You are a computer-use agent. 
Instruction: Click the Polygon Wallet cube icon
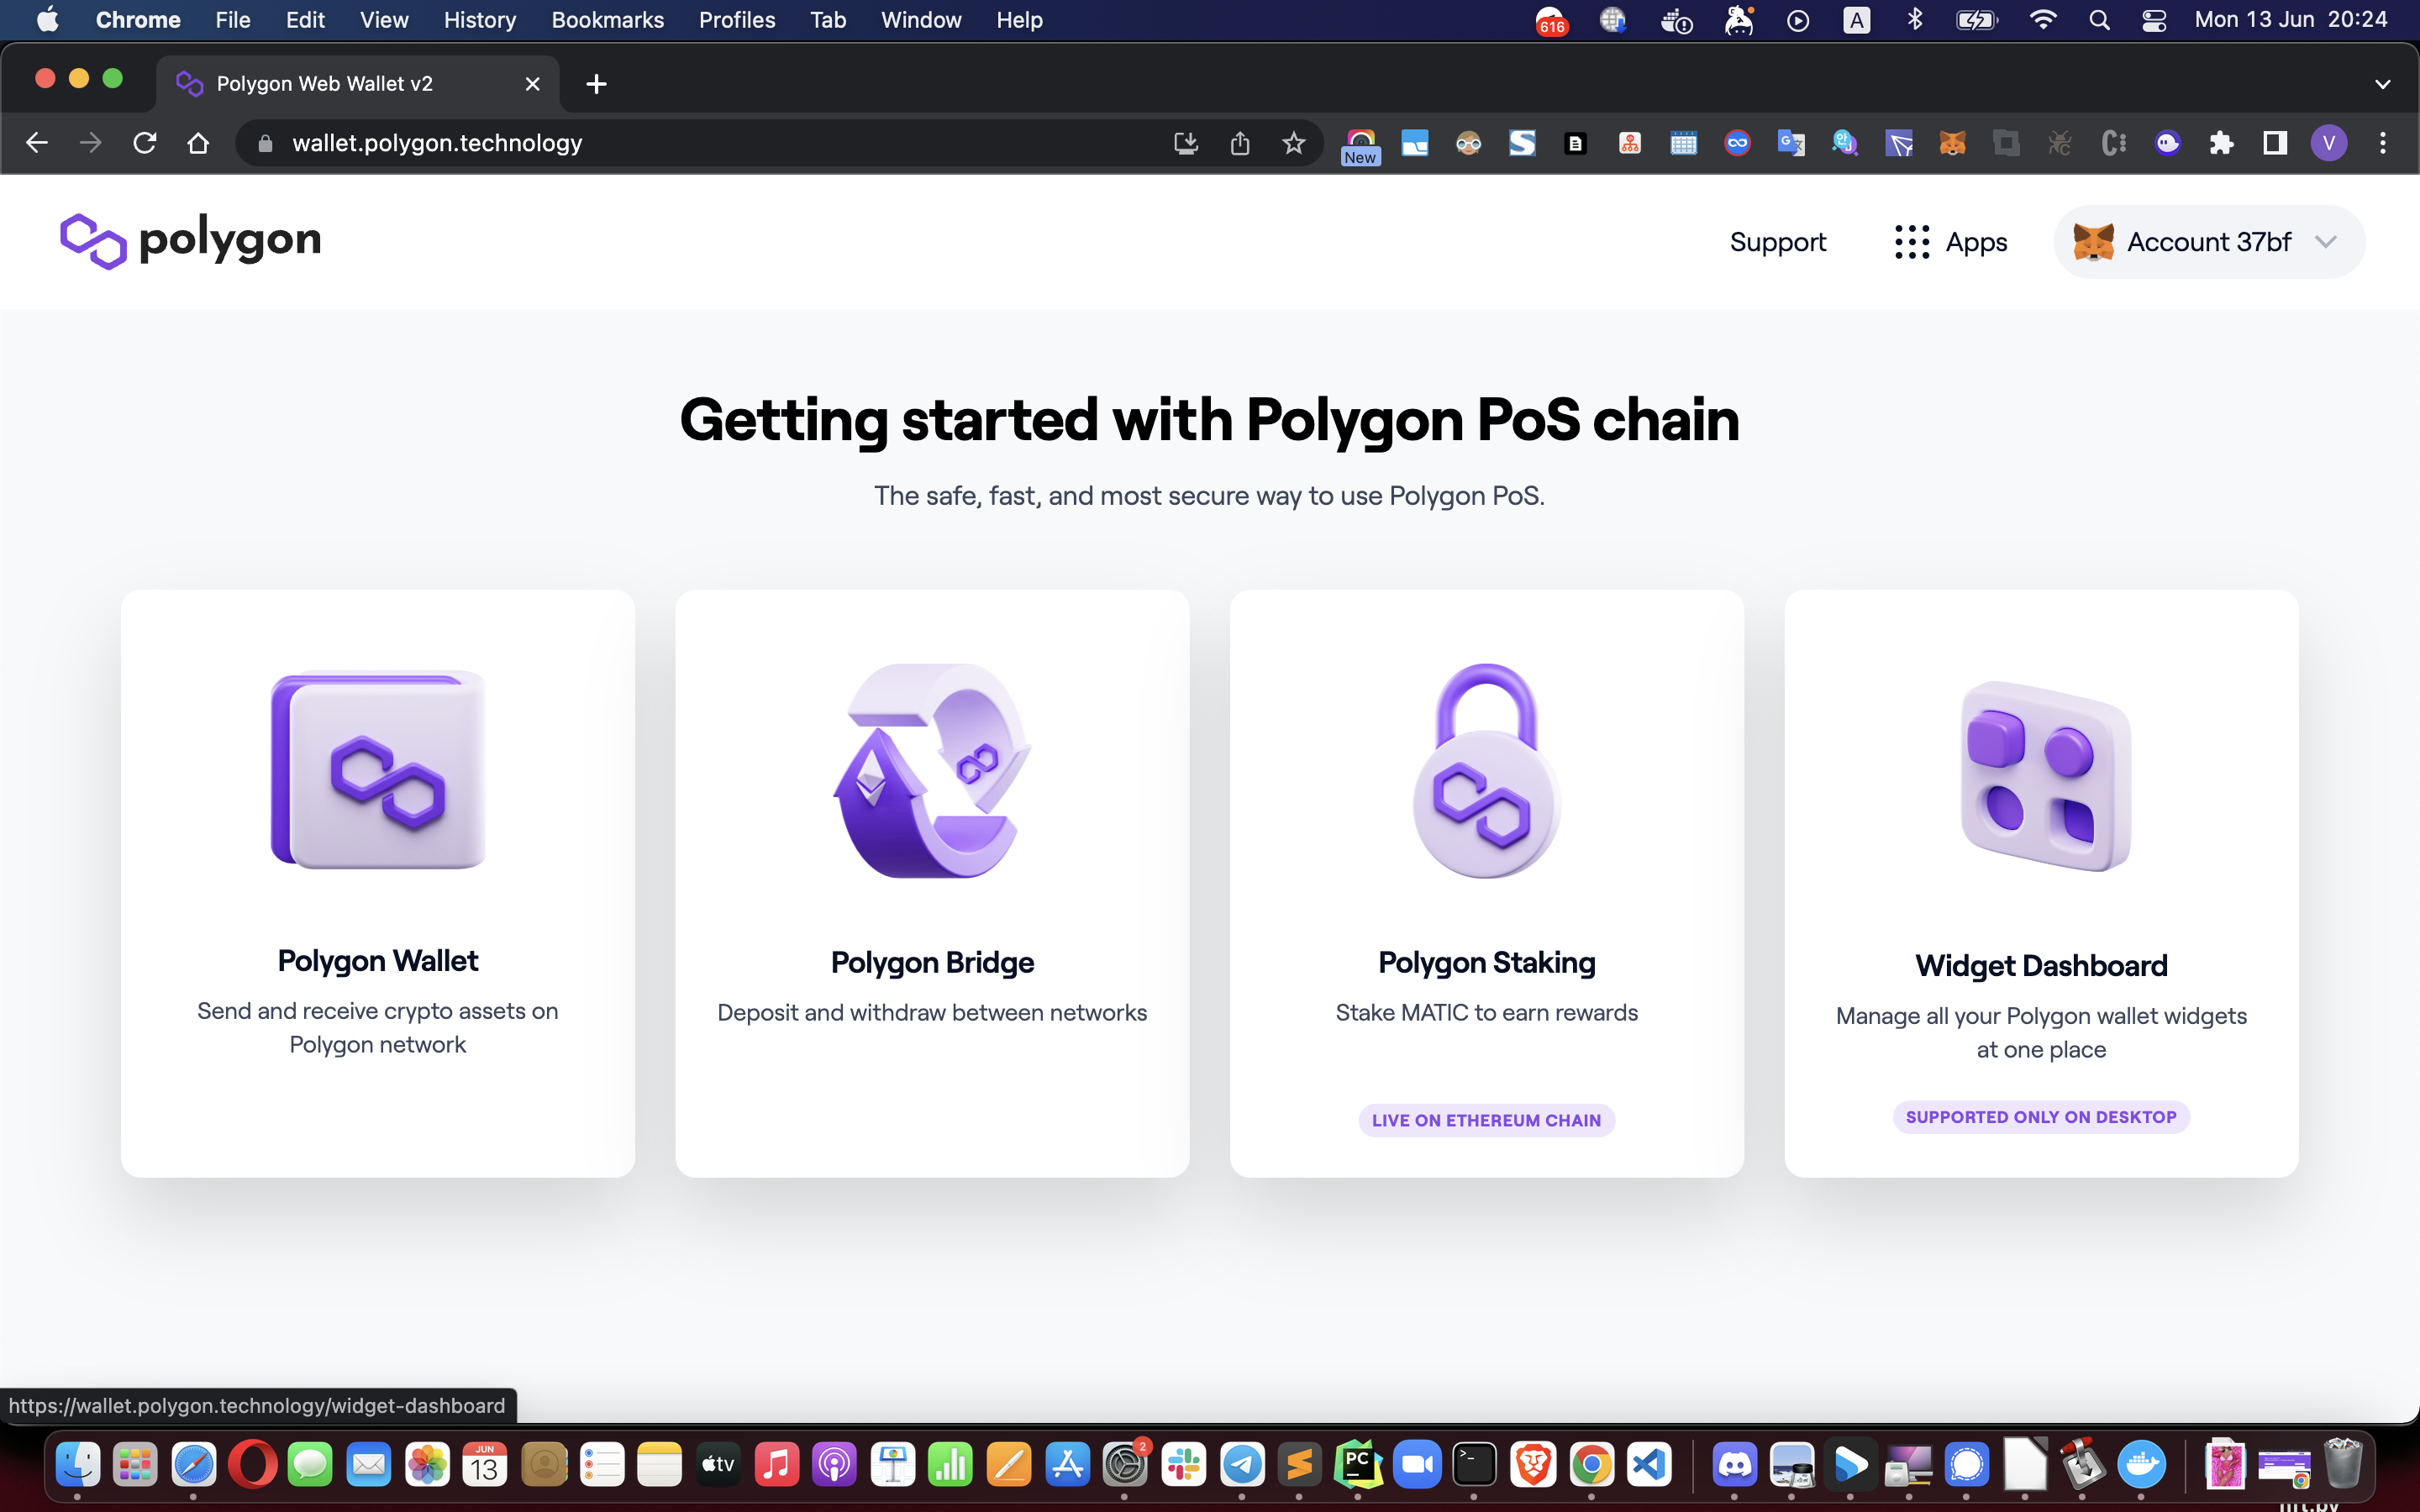[378, 769]
